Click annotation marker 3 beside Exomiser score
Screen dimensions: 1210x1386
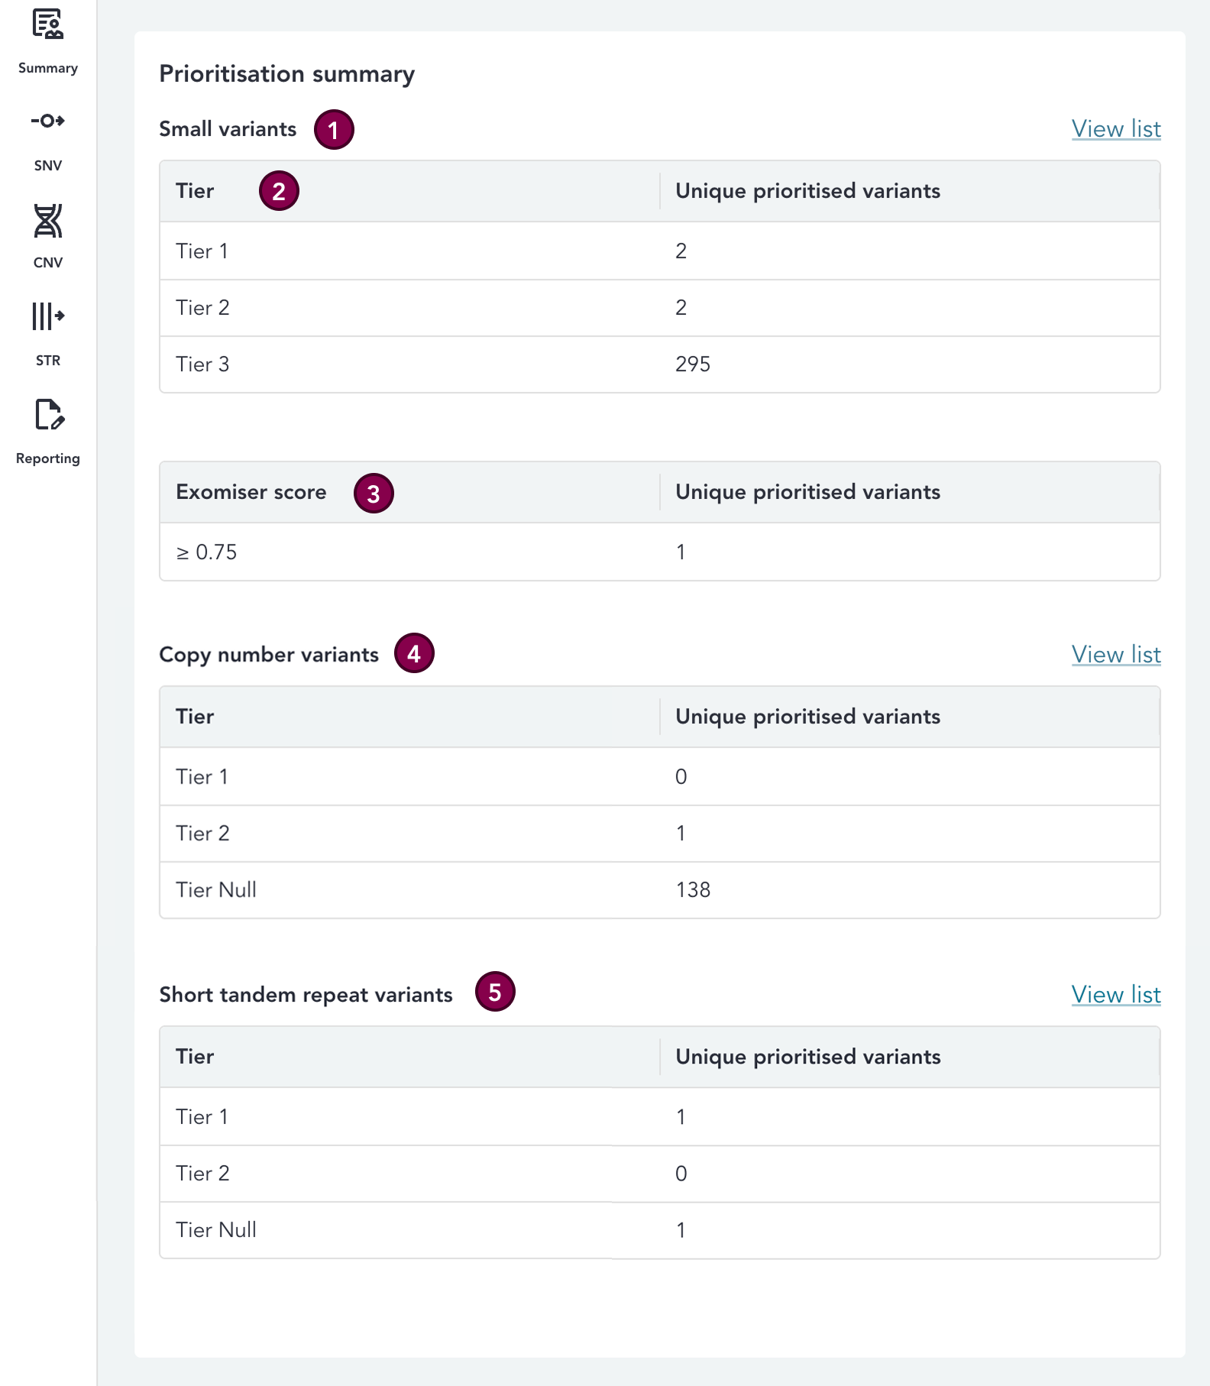[374, 494]
